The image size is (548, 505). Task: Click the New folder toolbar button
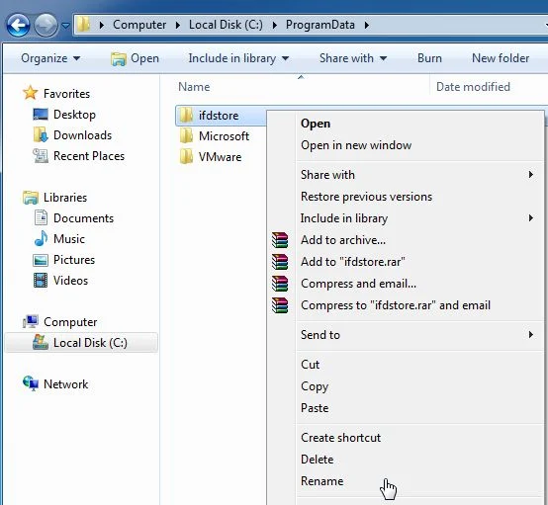(501, 58)
